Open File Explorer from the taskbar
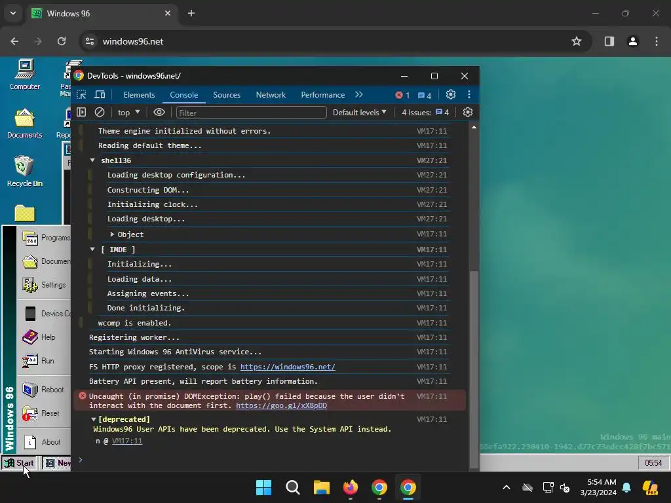Image resolution: width=671 pixels, height=503 pixels. pos(321,487)
